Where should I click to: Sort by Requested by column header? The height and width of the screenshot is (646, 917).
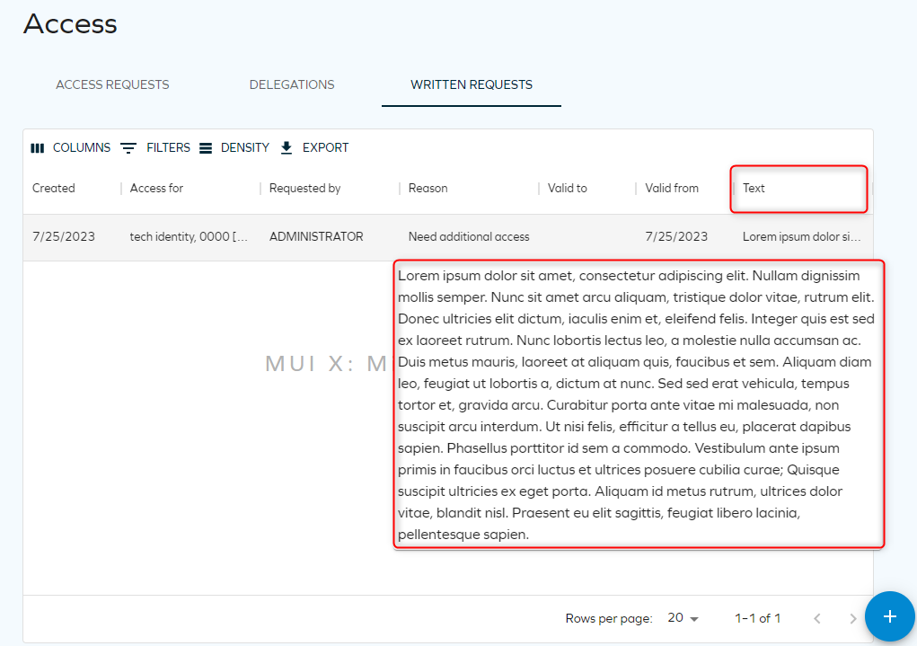304,189
